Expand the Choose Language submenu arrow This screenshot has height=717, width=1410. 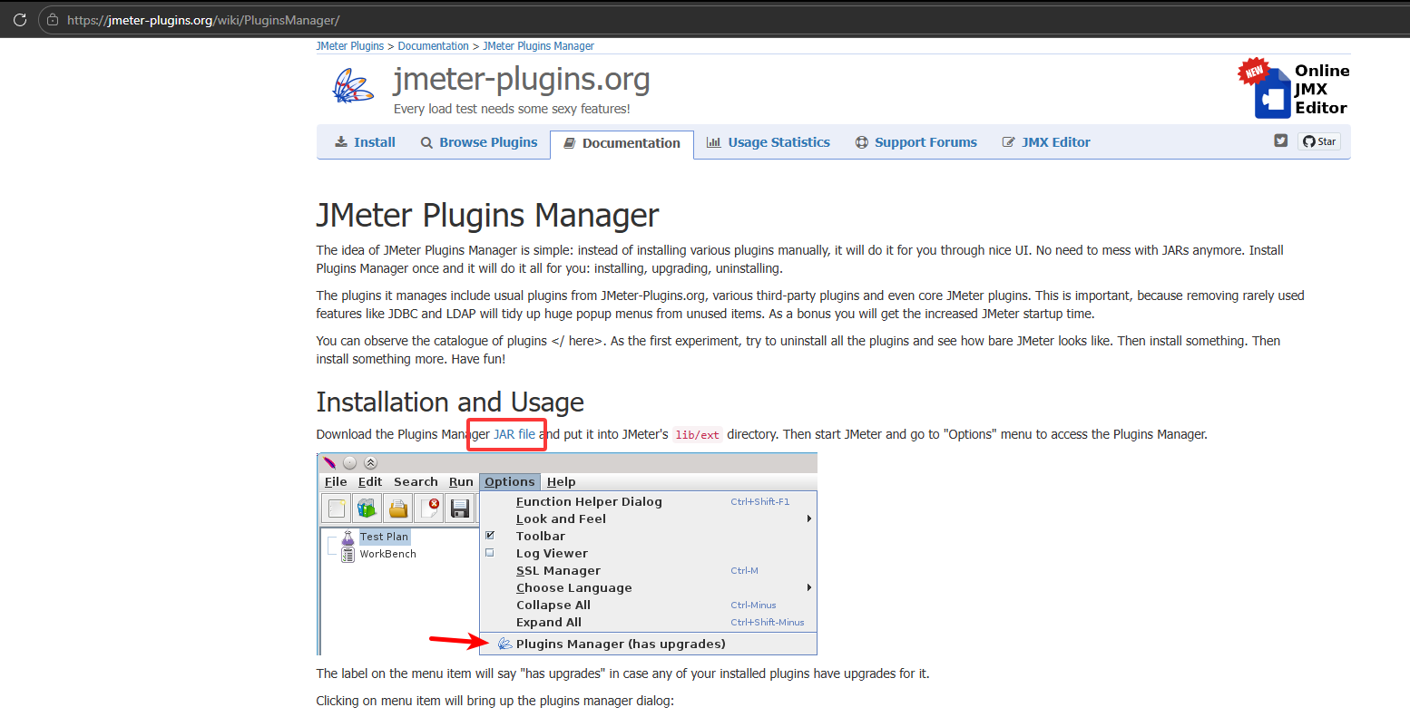point(808,588)
